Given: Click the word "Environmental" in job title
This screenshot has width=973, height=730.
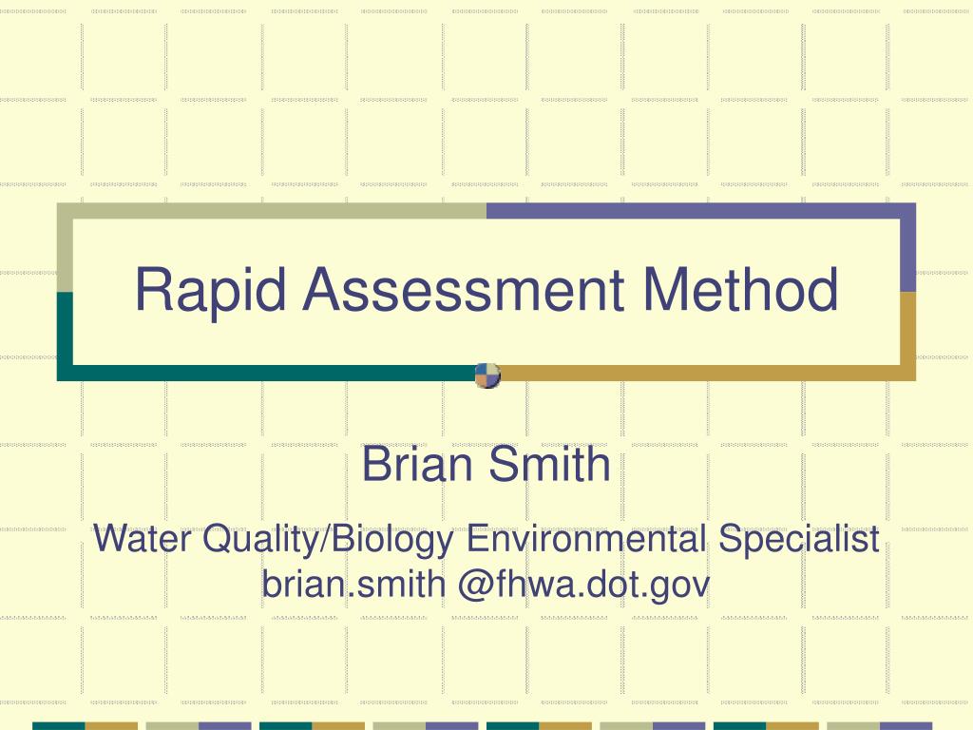Looking at the screenshot, I should coord(586,538).
